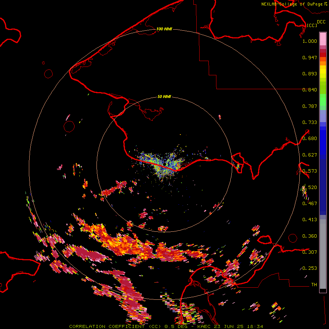Click the KAEC radar site identifier
Image resolution: width=329 pixels, height=329 pixels.
click(x=204, y=326)
